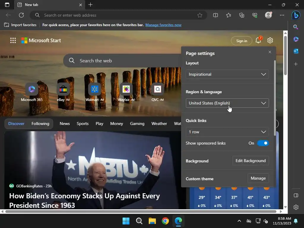The height and width of the screenshot is (228, 304).
Task: Open the Biden's Economy headline article
Action: [85, 200]
